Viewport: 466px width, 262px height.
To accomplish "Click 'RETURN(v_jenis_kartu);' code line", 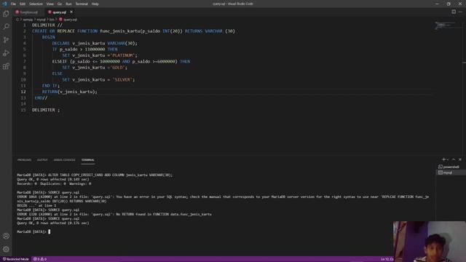I will [70, 92].
